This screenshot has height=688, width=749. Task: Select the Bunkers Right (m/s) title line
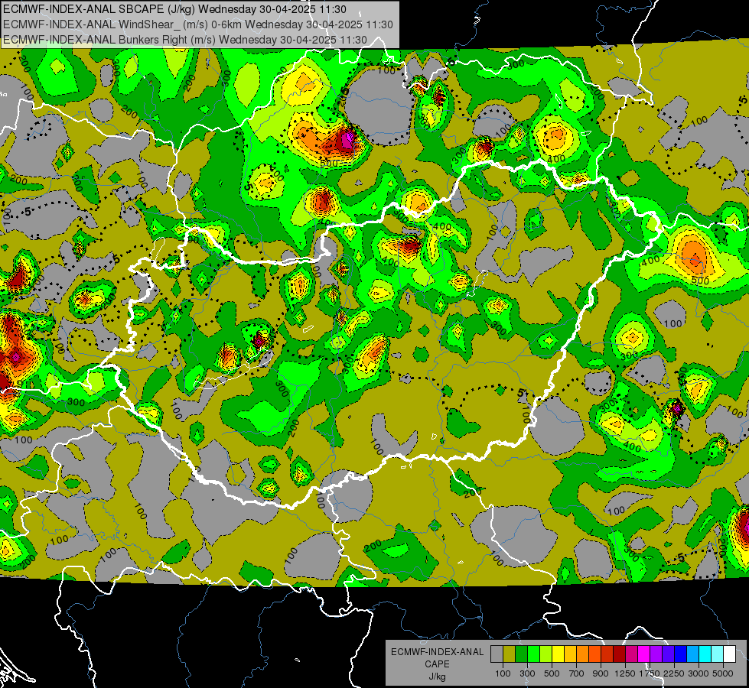tap(185, 40)
